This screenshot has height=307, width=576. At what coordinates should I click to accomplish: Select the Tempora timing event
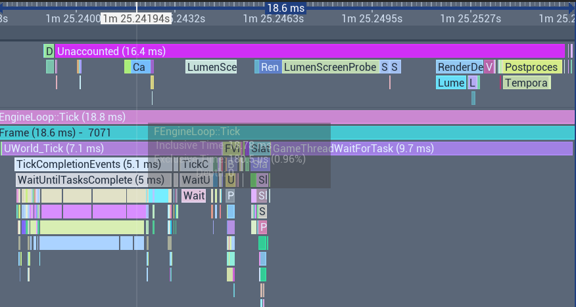coord(526,83)
